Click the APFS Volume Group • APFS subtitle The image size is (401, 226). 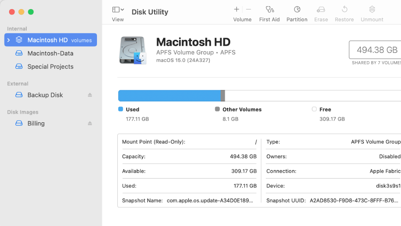tap(196, 53)
